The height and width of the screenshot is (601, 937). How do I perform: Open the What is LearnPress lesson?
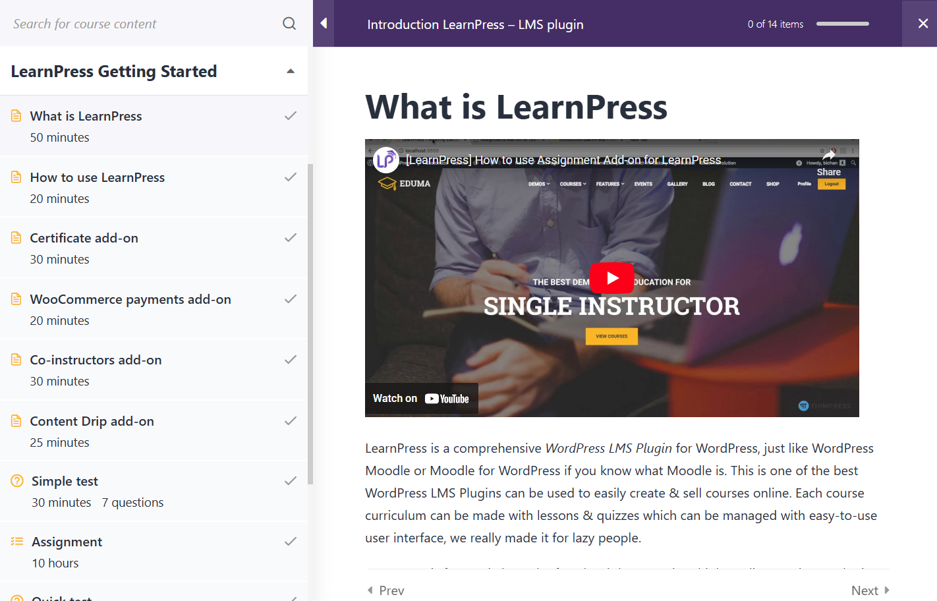(x=86, y=116)
